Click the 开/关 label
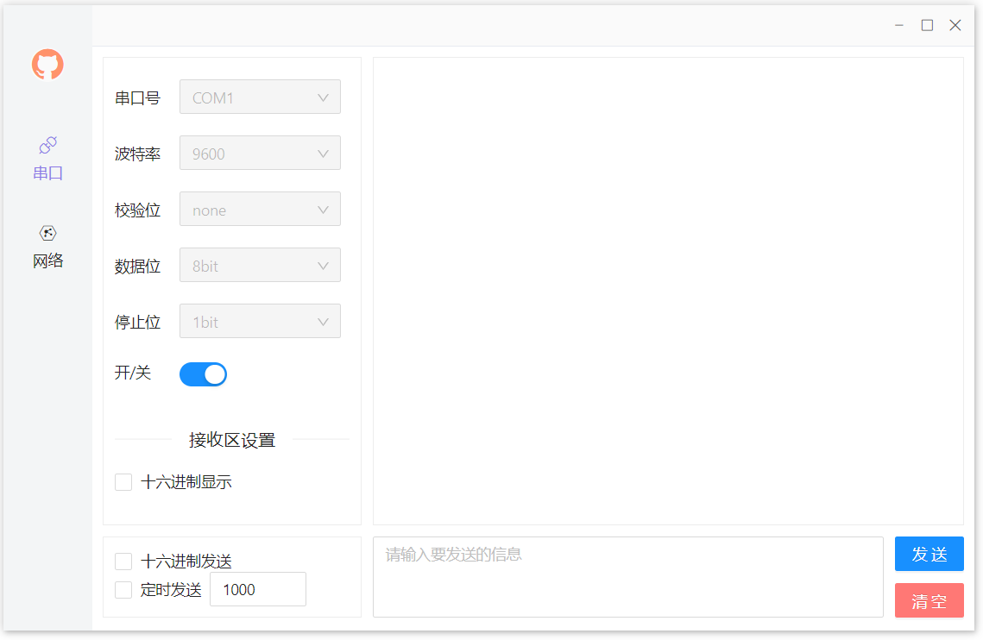 (x=133, y=373)
